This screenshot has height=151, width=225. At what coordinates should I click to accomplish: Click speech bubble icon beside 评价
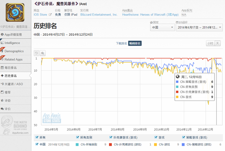pos(2,109)
